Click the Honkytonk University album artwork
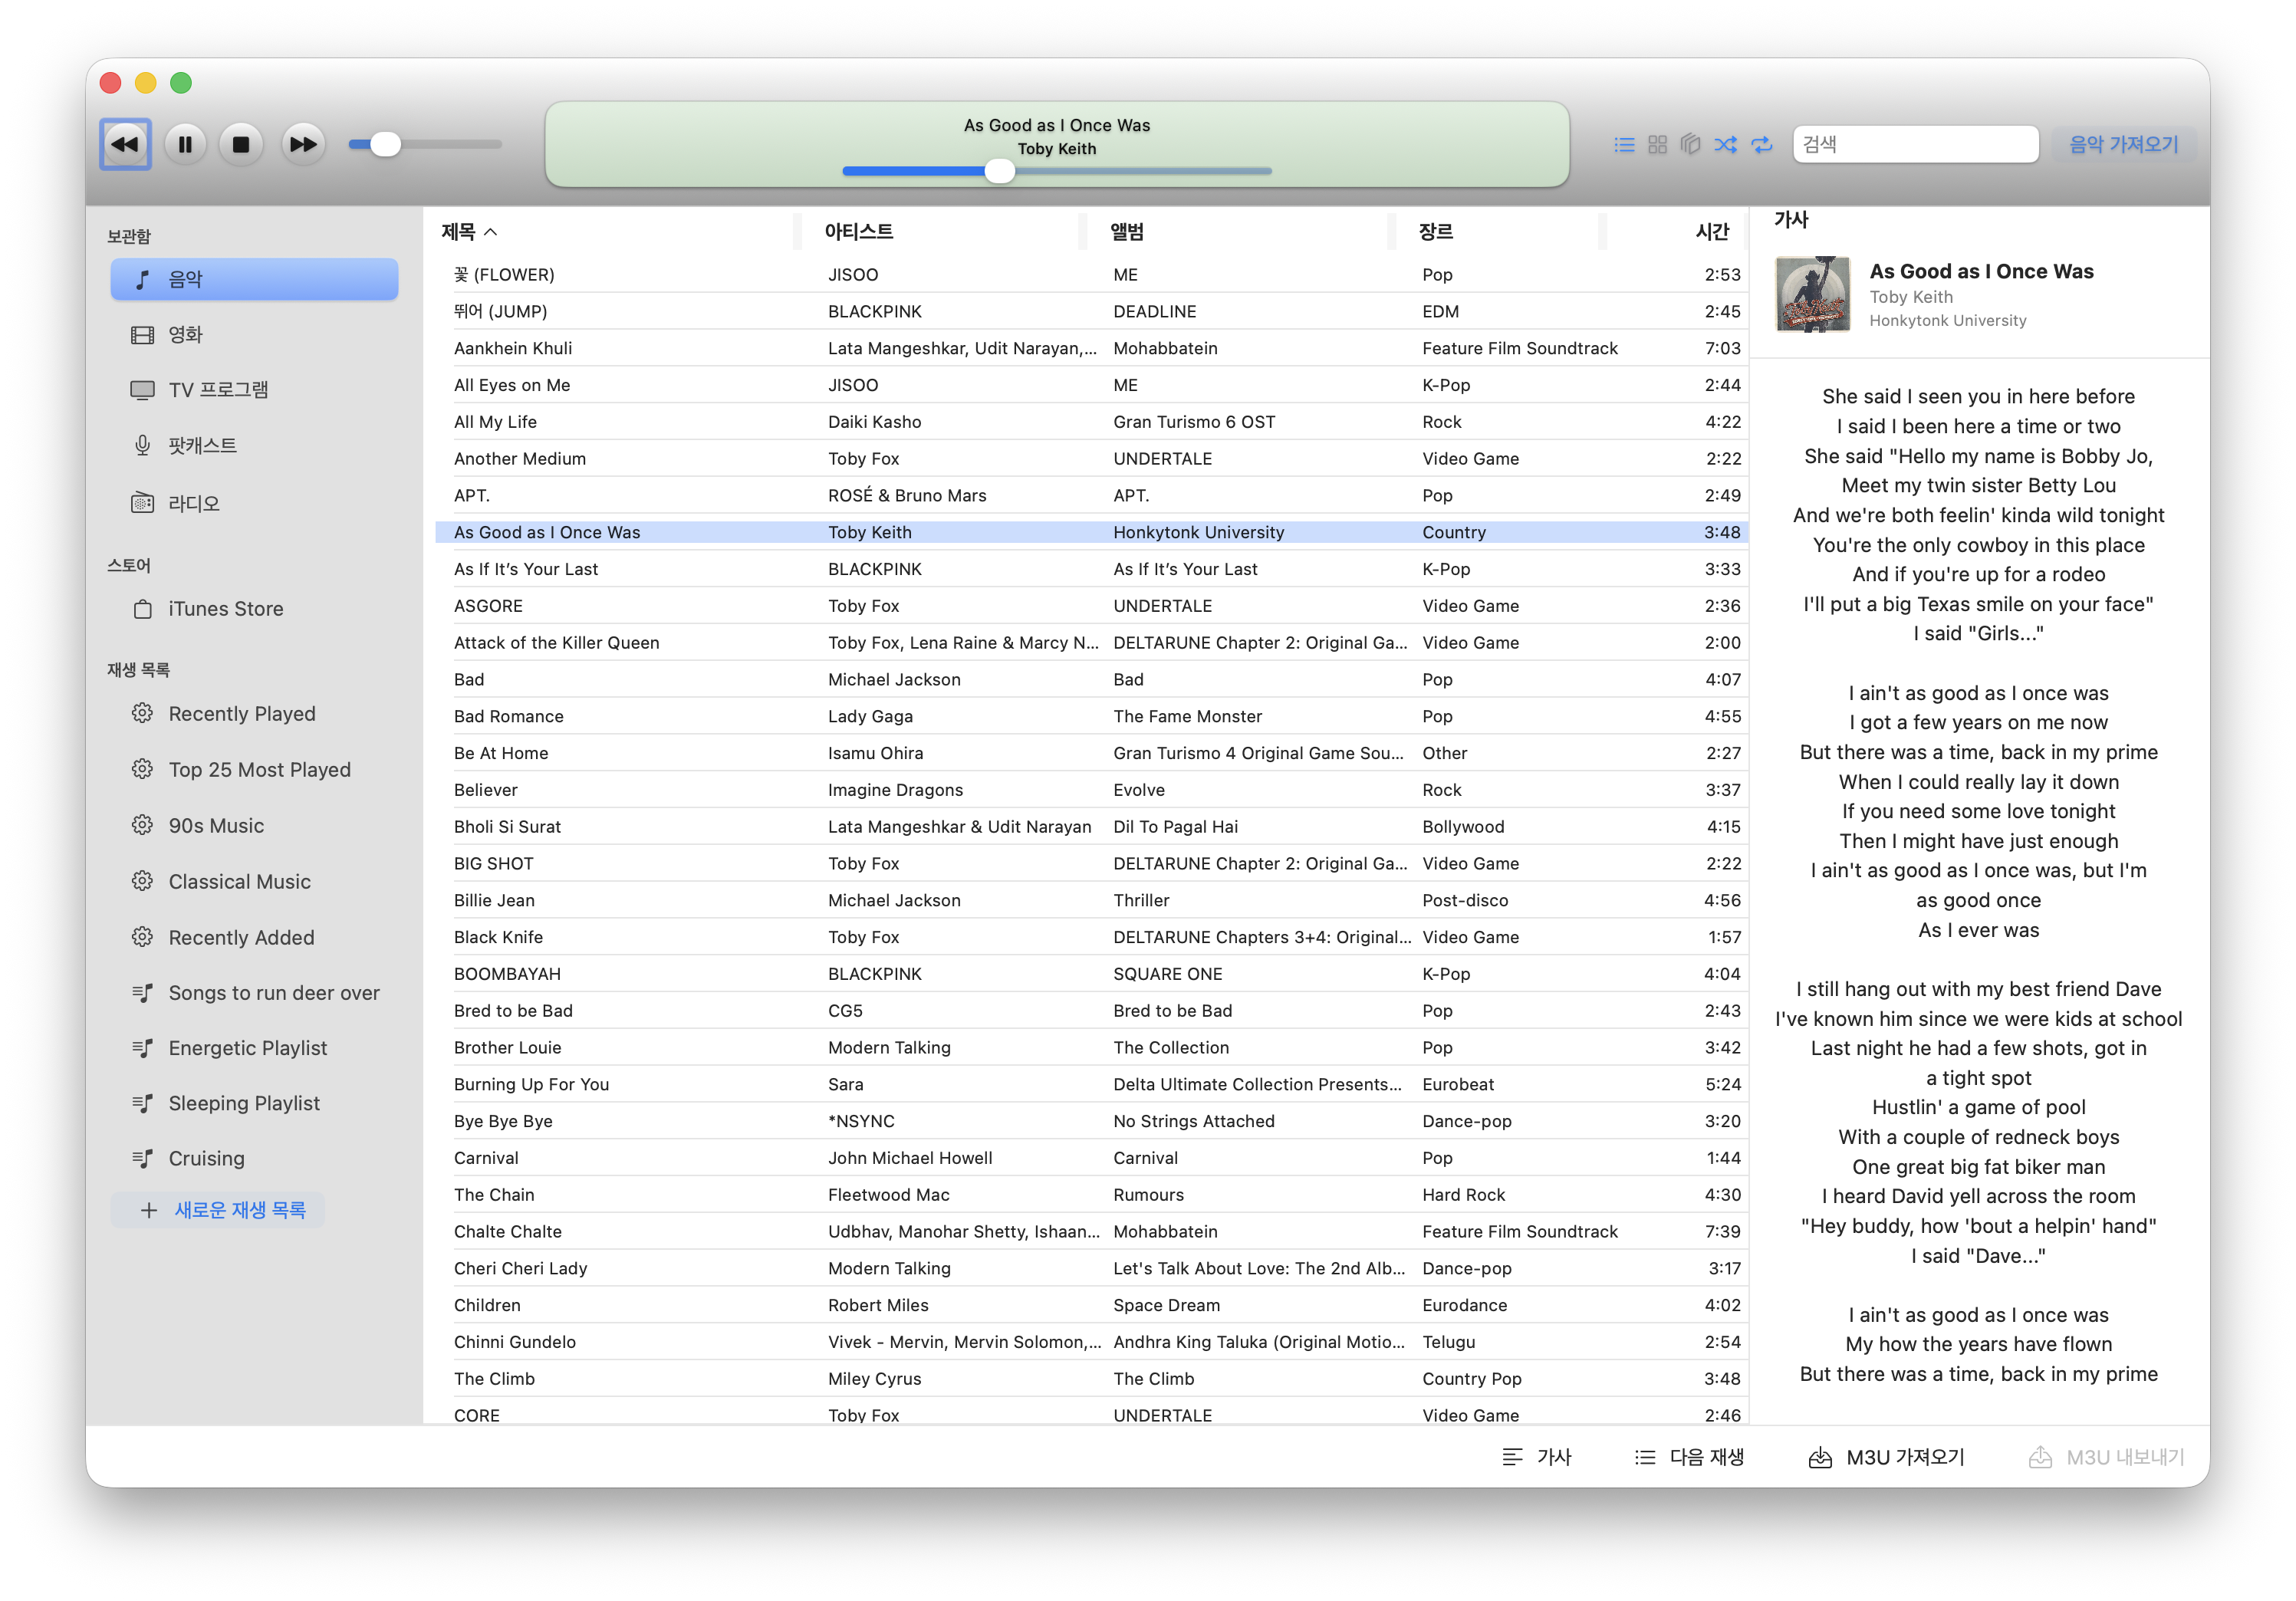 click(1812, 294)
